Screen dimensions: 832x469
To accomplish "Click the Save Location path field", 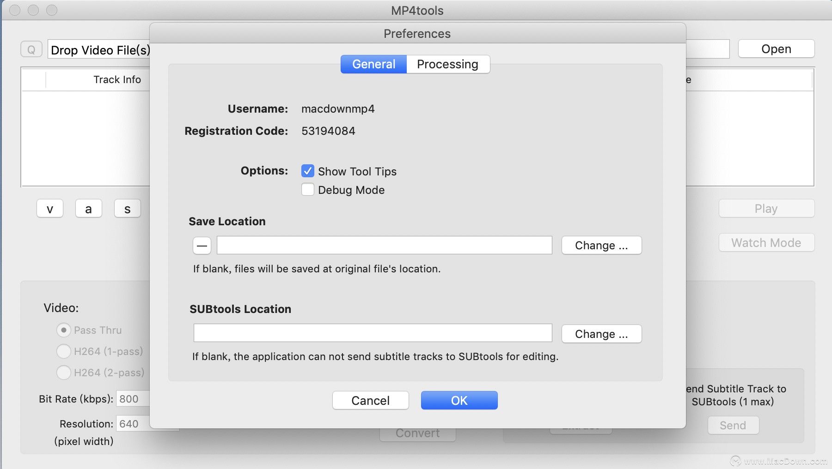I will 385,245.
